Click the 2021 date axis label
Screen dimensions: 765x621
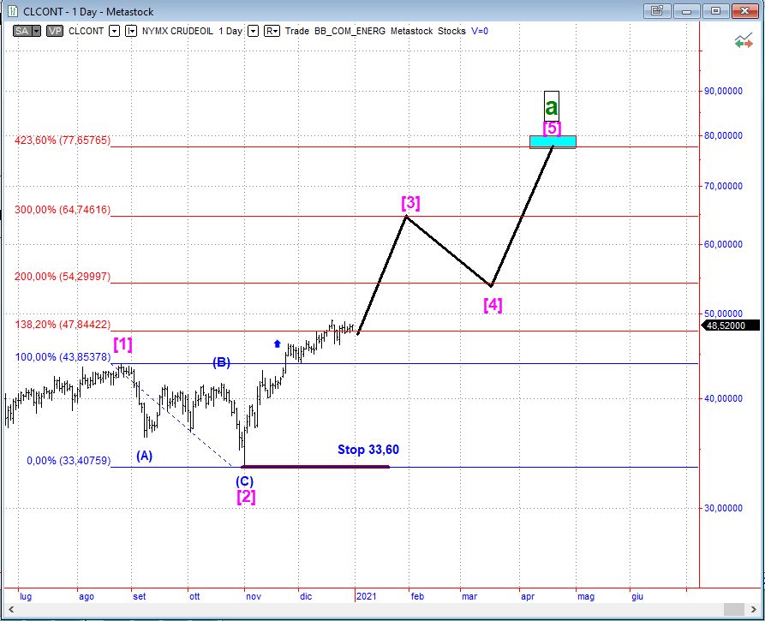point(367,596)
